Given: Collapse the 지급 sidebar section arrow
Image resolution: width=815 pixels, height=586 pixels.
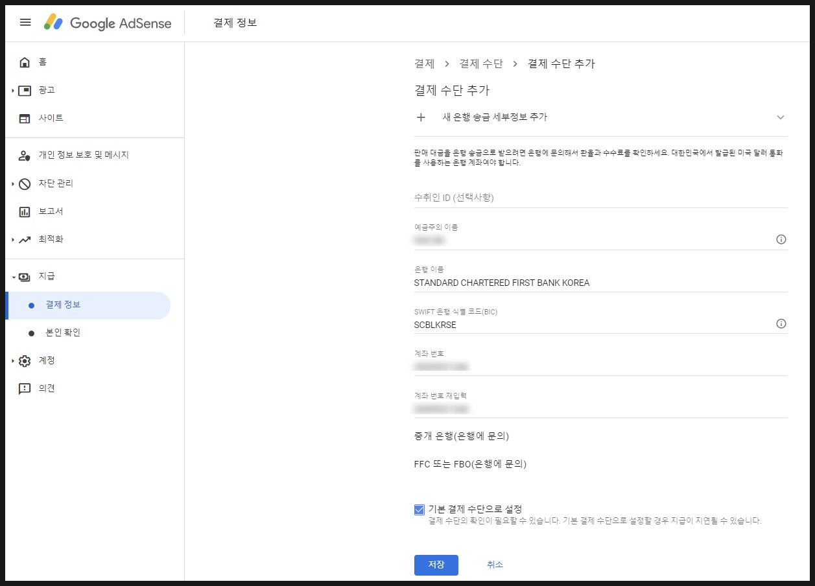Looking at the screenshot, I should point(13,277).
